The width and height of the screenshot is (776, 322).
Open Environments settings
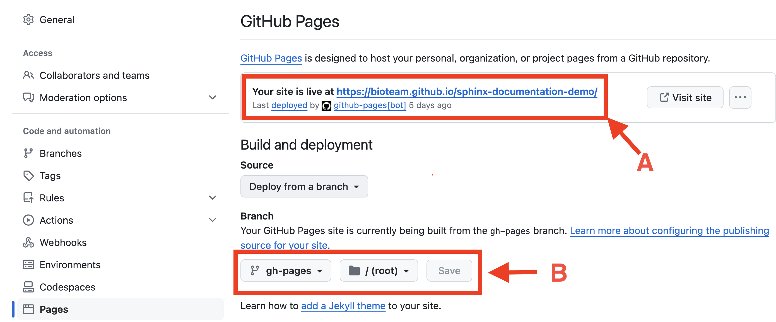(120, 265)
